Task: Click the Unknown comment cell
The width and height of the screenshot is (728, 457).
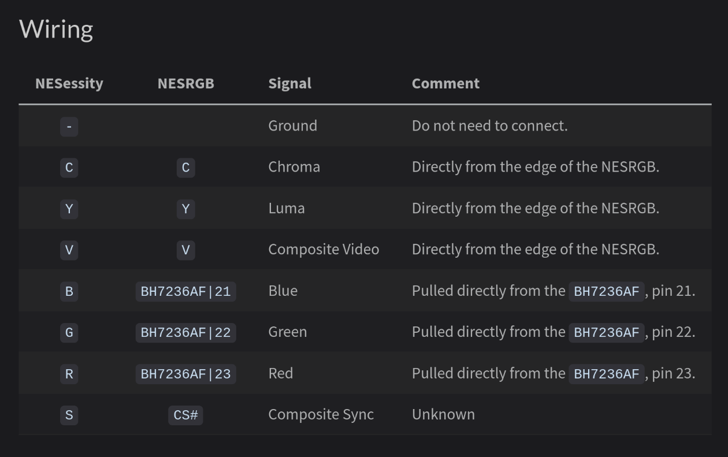Action: tap(443, 415)
